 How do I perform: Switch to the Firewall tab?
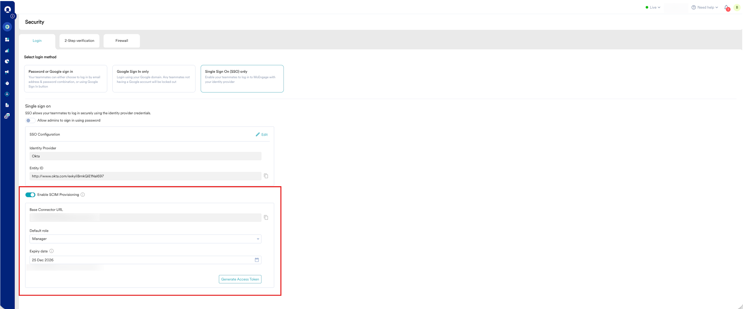pos(122,41)
